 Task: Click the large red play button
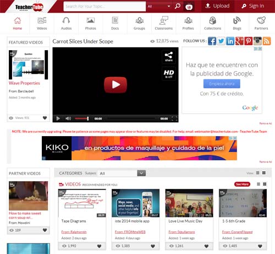click(116, 85)
